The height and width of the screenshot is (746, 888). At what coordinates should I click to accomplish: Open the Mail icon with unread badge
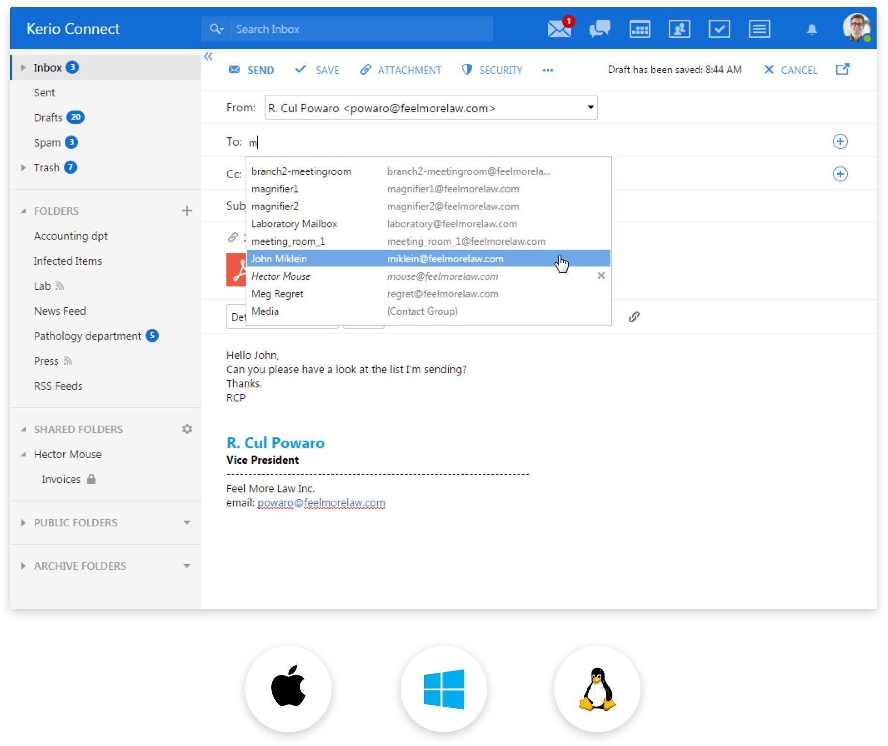tap(560, 29)
